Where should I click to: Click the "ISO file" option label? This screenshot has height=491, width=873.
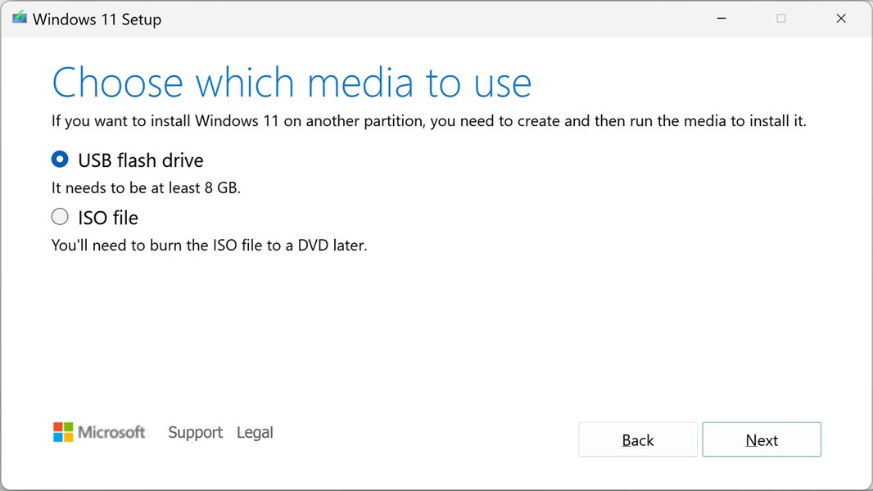click(108, 218)
